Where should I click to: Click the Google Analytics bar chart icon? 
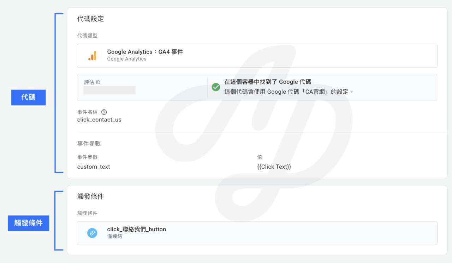pyautogui.click(x=92, y=56)
